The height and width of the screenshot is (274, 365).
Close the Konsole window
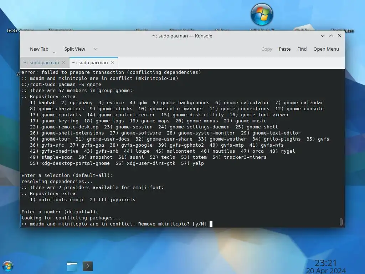tap(340, 36)
